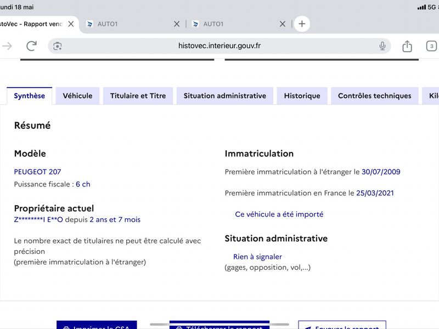Image resolution: width=439 pixels, height=329 pixels.
Task: Open the Titulaire et Titre tab
Action: [138, 96]
